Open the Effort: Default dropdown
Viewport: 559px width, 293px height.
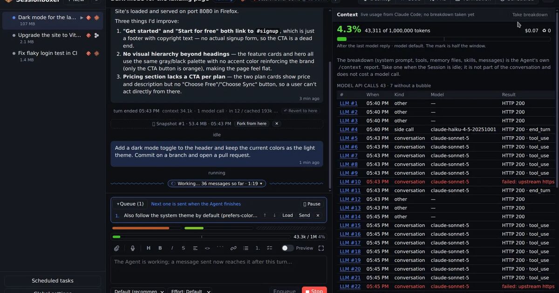pyautogui.click(x=191, y=291)
